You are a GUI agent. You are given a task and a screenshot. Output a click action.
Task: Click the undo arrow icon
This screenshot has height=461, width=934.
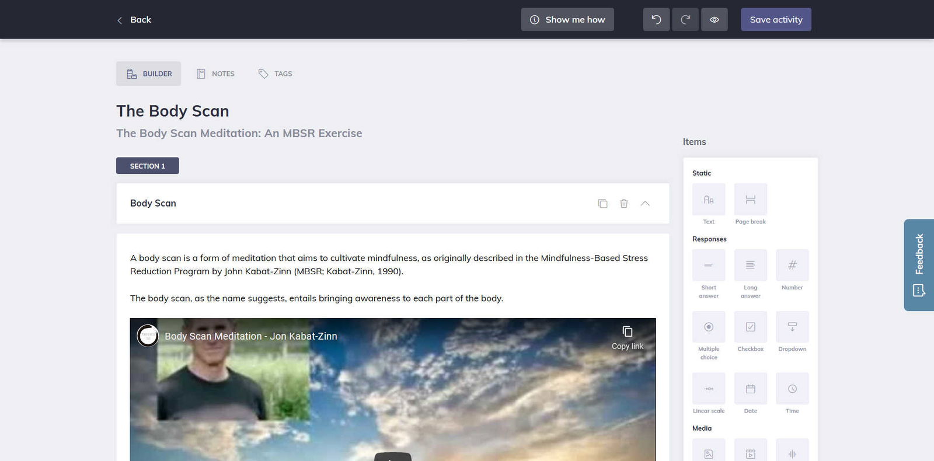point(656,20)
